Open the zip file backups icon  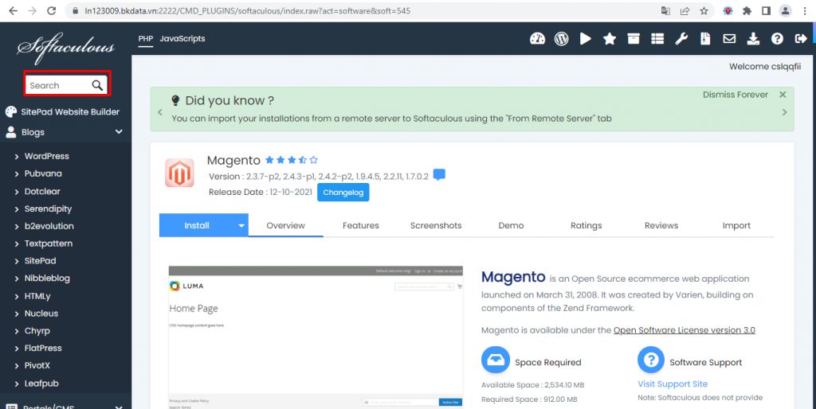pos(705,38)
